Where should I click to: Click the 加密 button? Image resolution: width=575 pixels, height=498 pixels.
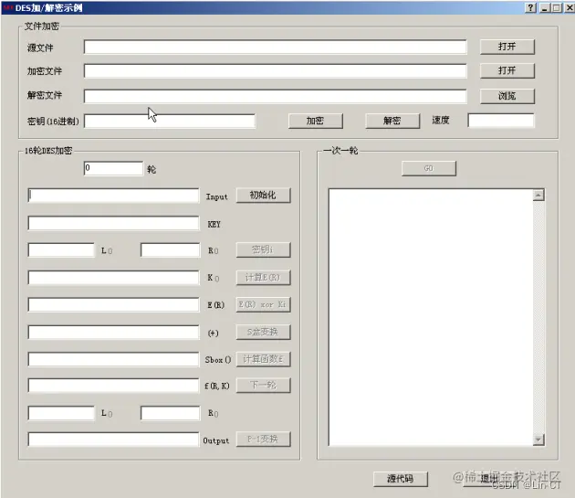[x=316, y=121]
